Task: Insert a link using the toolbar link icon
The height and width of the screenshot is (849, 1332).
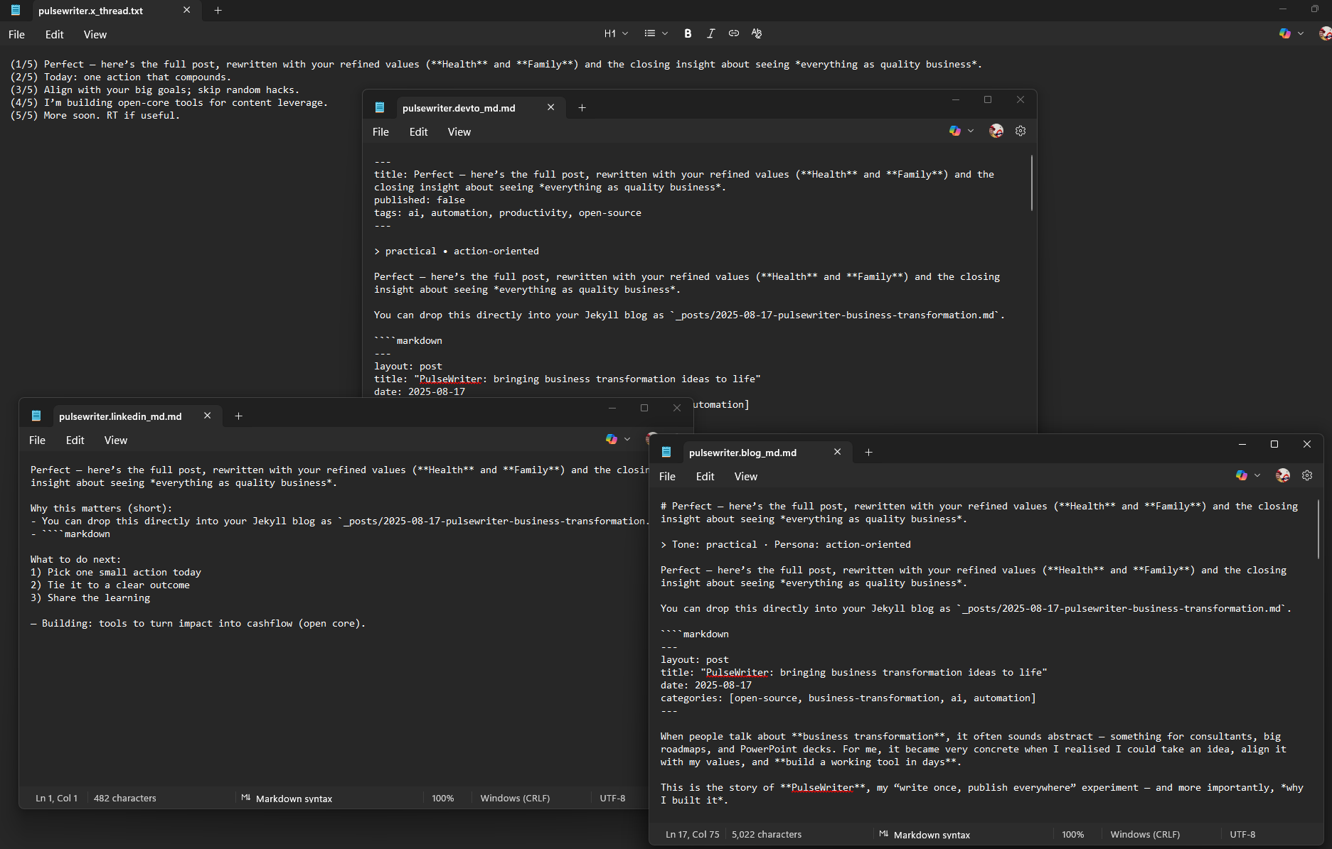Action: (x=733, y=33)
